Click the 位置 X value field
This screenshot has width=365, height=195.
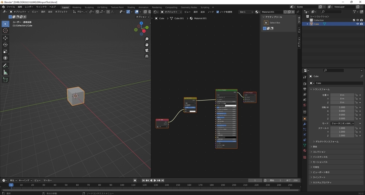tap(342, 95)
